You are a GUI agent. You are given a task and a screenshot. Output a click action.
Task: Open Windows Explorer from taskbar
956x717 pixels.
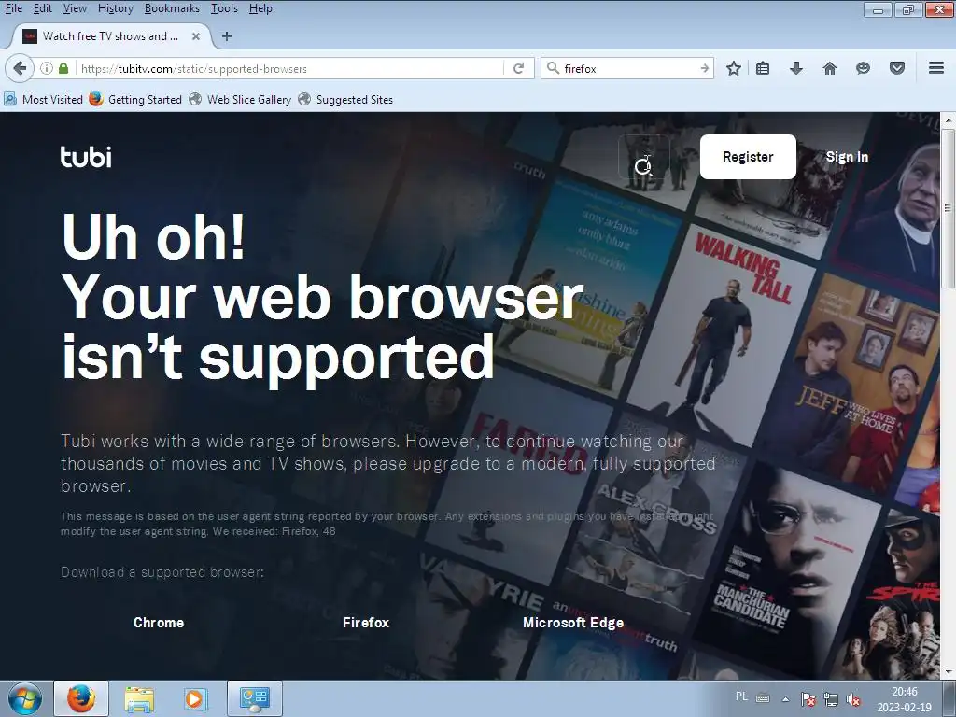tap(139, 698)
